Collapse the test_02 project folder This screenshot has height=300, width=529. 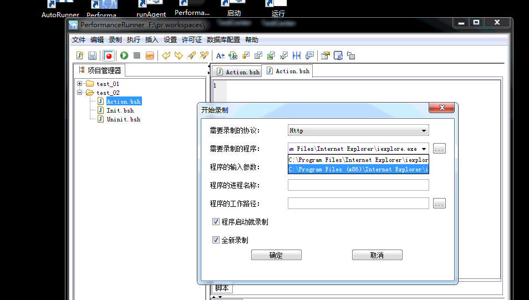click(80, 92)
